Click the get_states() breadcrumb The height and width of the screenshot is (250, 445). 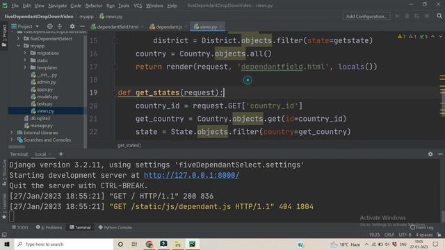(129, 145)
